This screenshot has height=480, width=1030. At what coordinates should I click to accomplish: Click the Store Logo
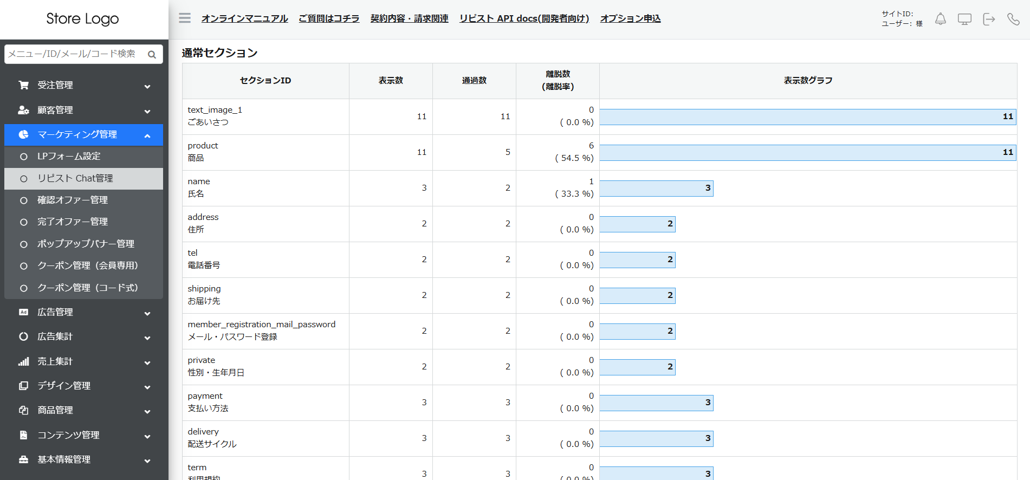point(82,19)
